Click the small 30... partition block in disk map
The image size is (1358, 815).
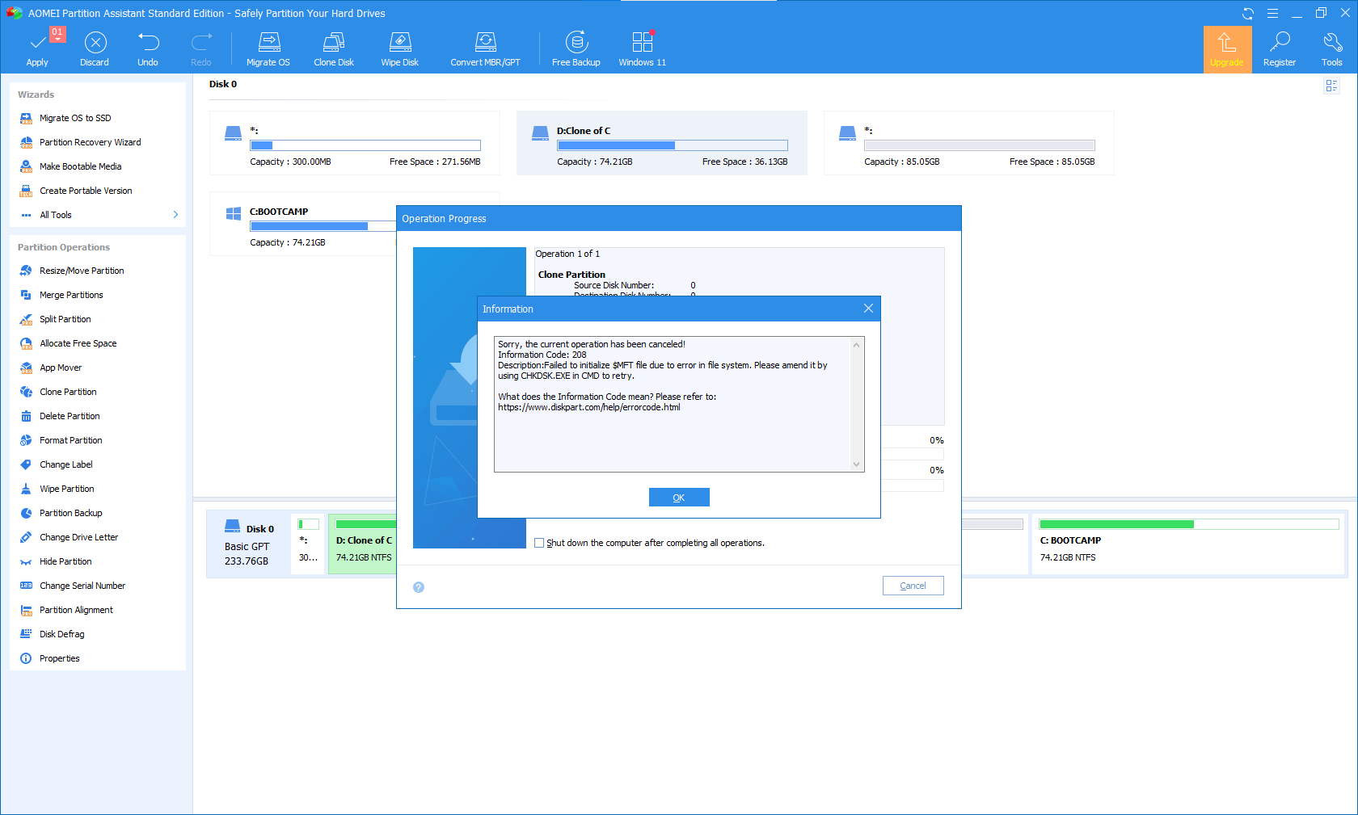click(x=309, y=545)
